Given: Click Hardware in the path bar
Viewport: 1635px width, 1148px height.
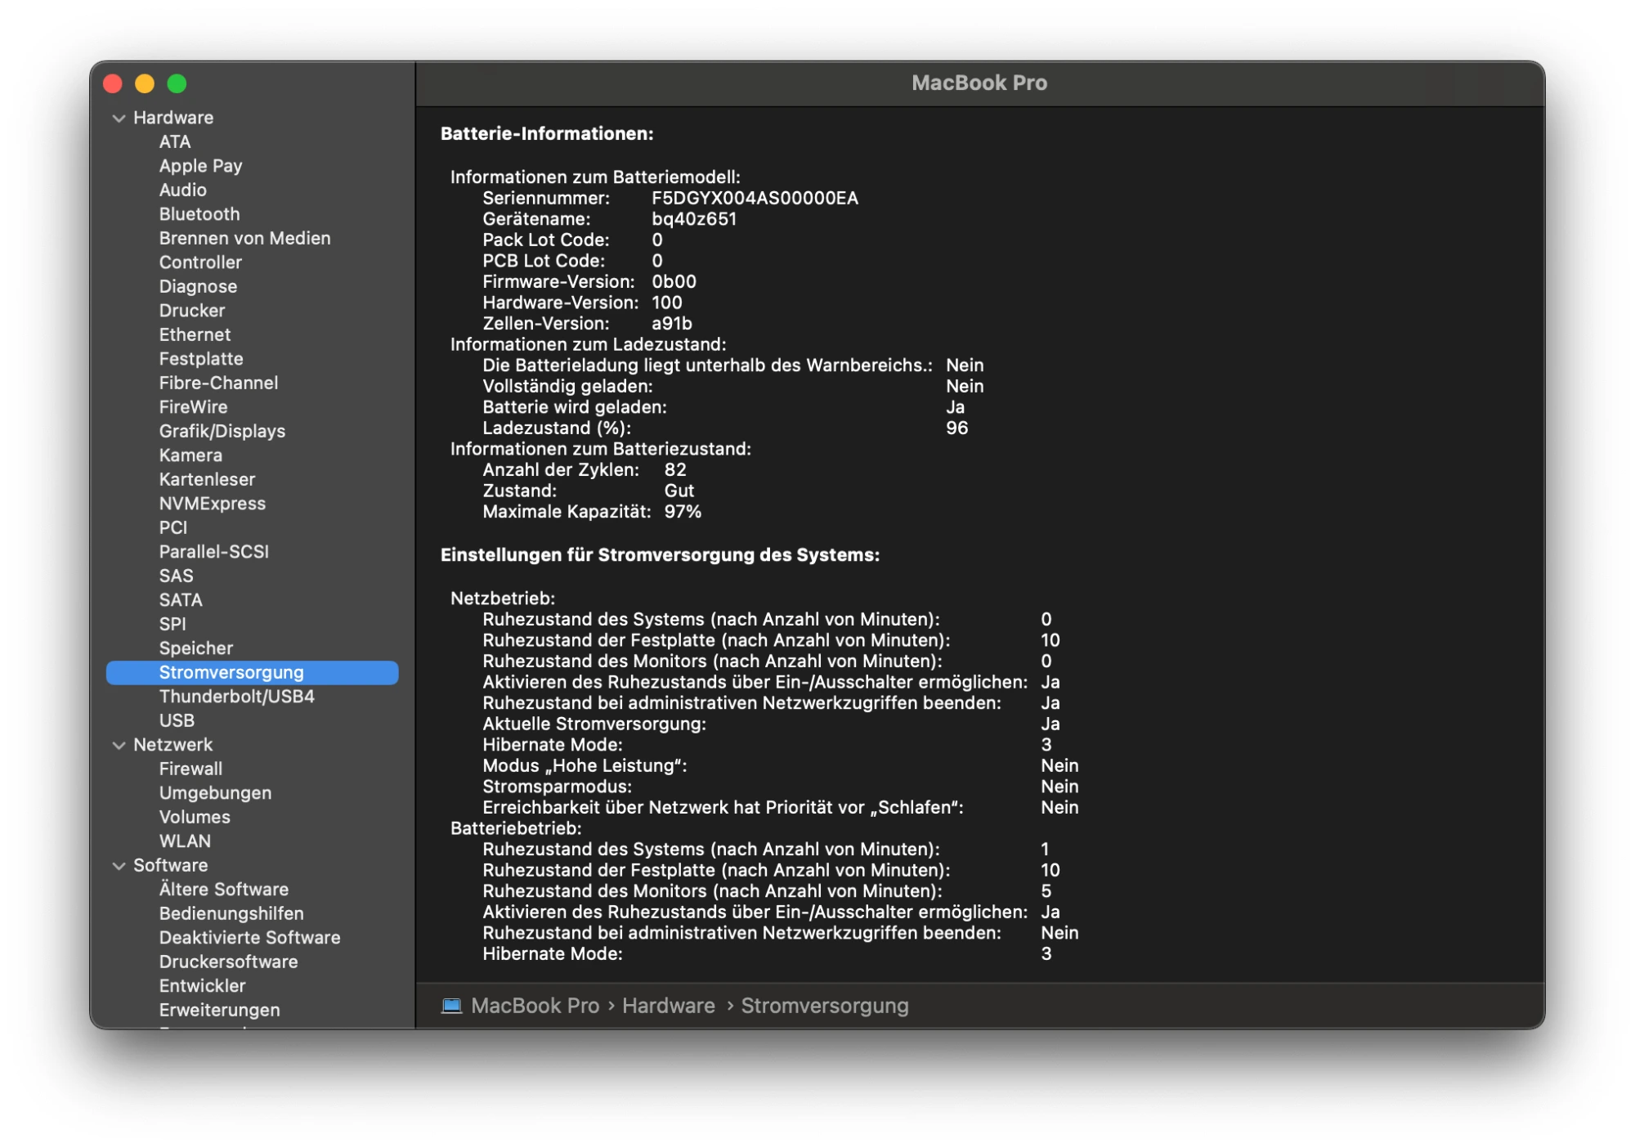Looking at the screenshot, I should (x=668, y=1006).
